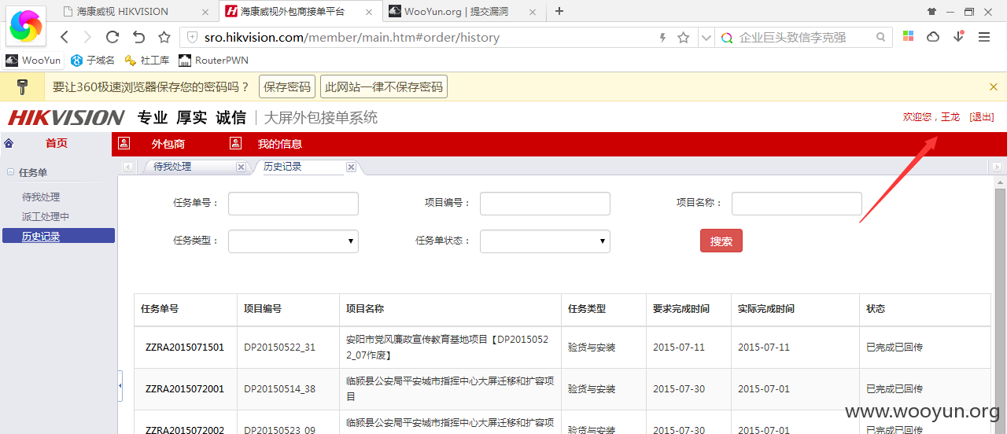The width and height of the screenshot is (1007, 434).
Task: Click the lightning speed-mode icon in address bar
Action: pyautogui.click(x=662, y=37)
